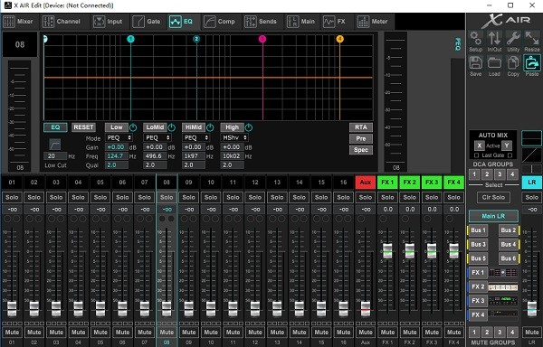The image size is (543, 347).
Task: Activate Mute Group 2 button
Action: tap(487, 333)
